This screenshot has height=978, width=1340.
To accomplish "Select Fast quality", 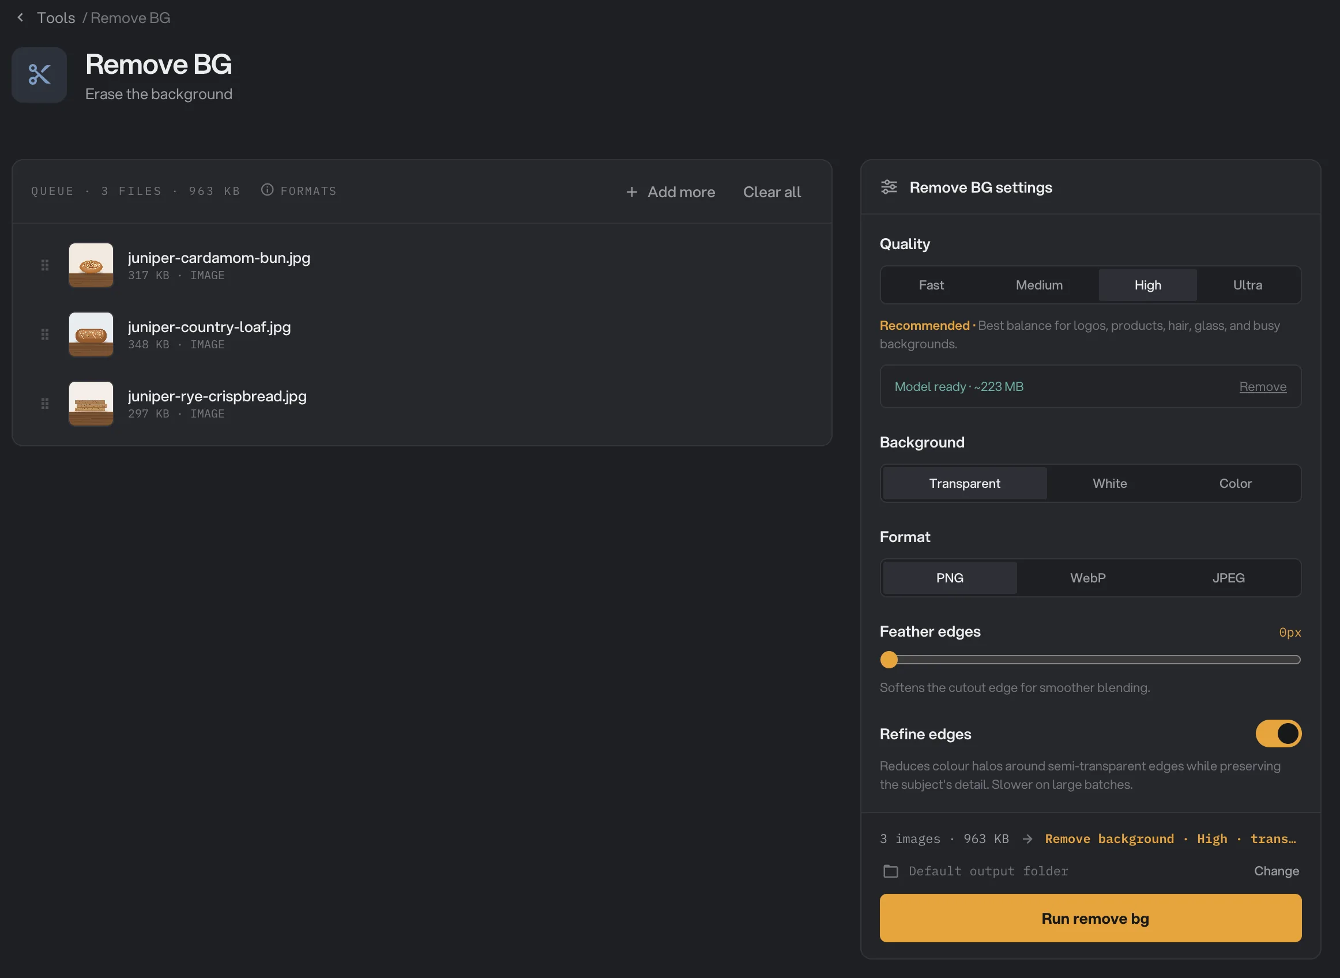I will (931, 285).
